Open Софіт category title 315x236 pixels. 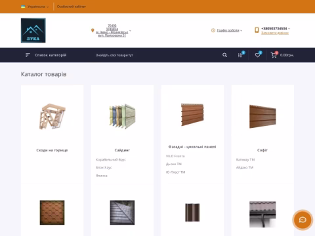pos(262,150)
